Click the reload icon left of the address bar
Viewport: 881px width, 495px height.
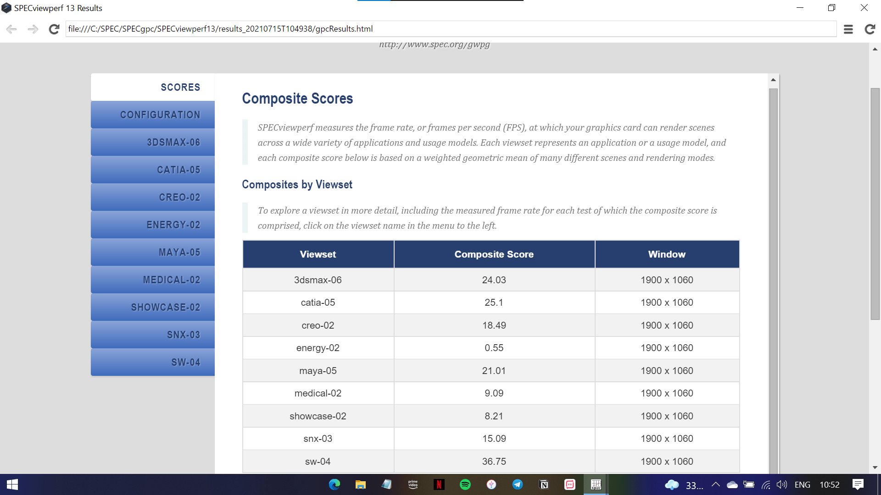click(x=54, y=29)
